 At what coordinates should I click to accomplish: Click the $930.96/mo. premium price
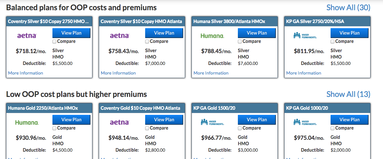31,138
